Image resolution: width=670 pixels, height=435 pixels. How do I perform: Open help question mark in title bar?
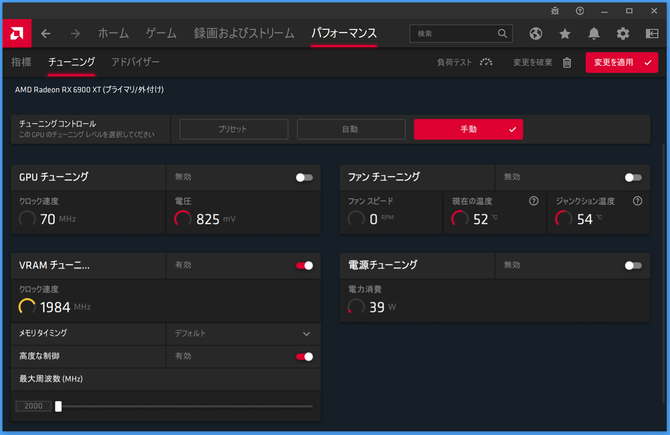click(x=579, y=10)
